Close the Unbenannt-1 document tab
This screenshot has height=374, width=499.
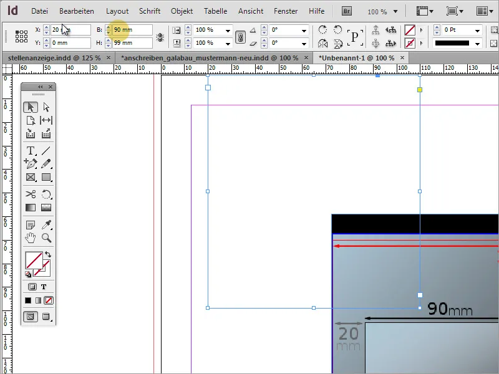point(402,57)
